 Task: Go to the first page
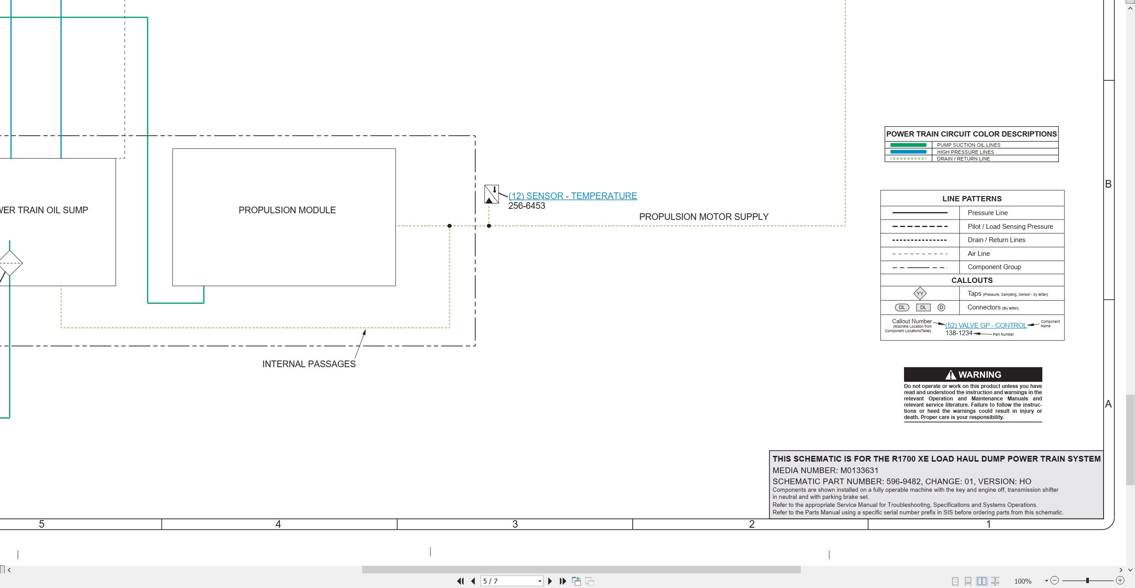point(461,581)
